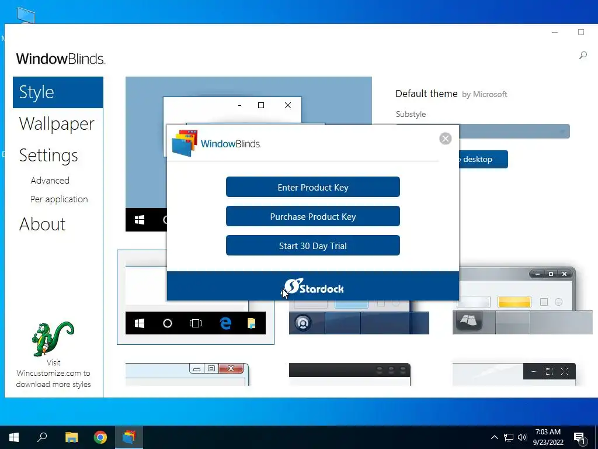Select the gray glass style thumbnail

point(523,301)
